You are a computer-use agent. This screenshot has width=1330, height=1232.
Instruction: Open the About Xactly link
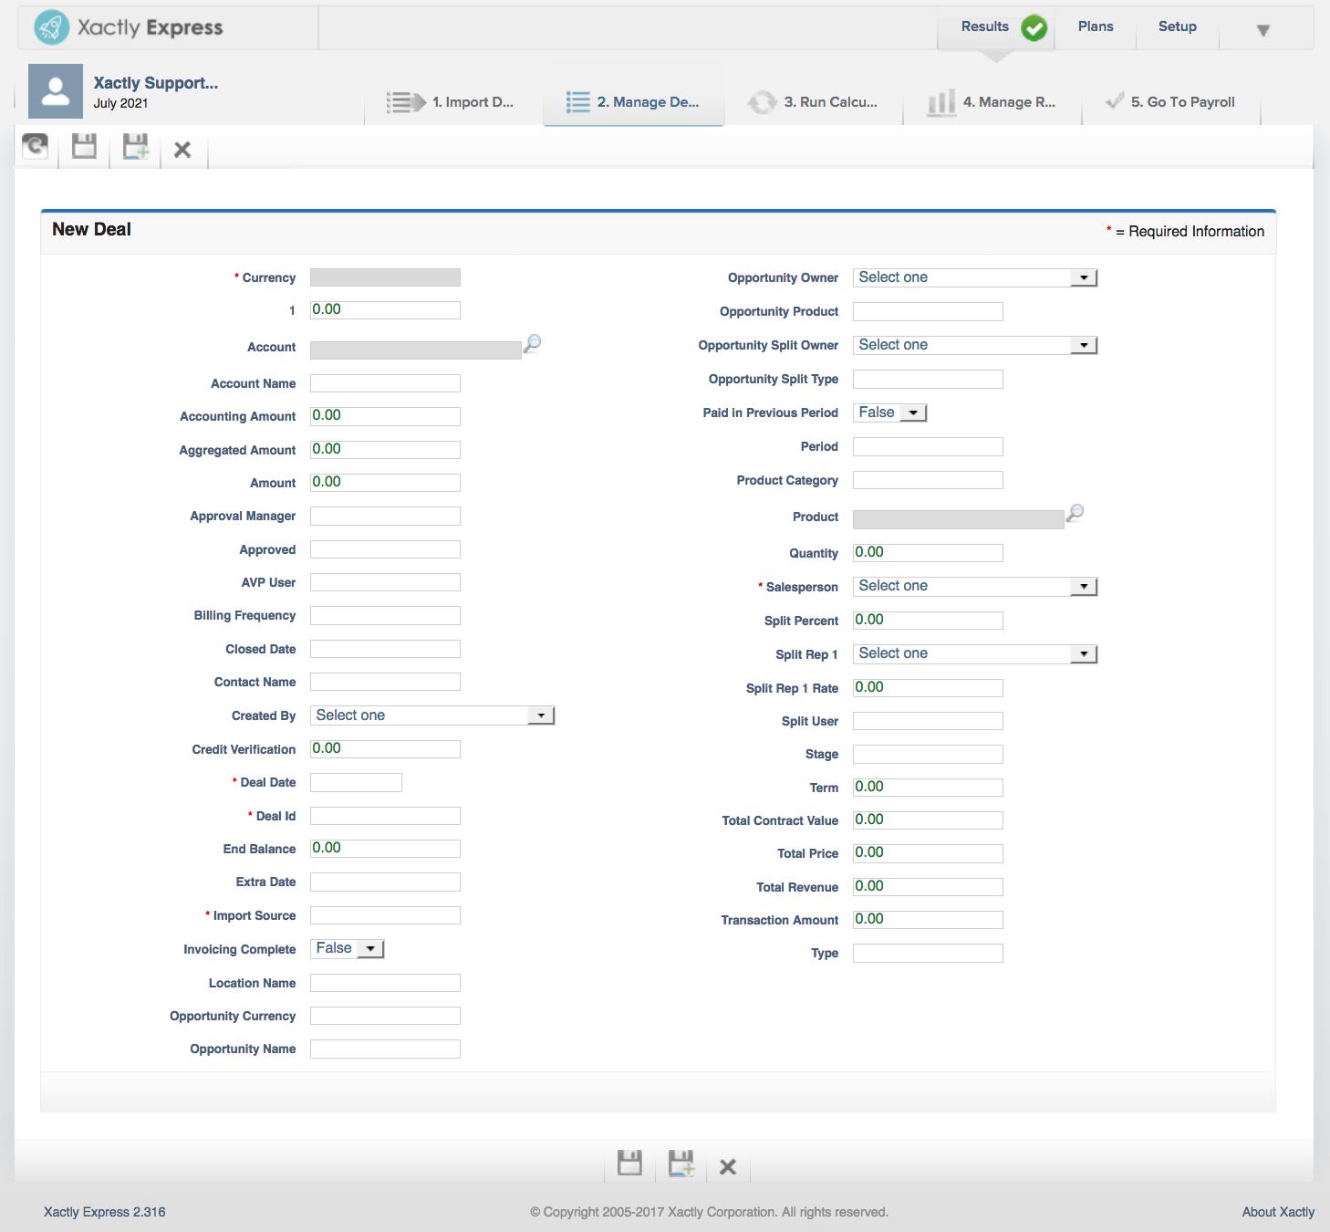coord(1278,1212)
